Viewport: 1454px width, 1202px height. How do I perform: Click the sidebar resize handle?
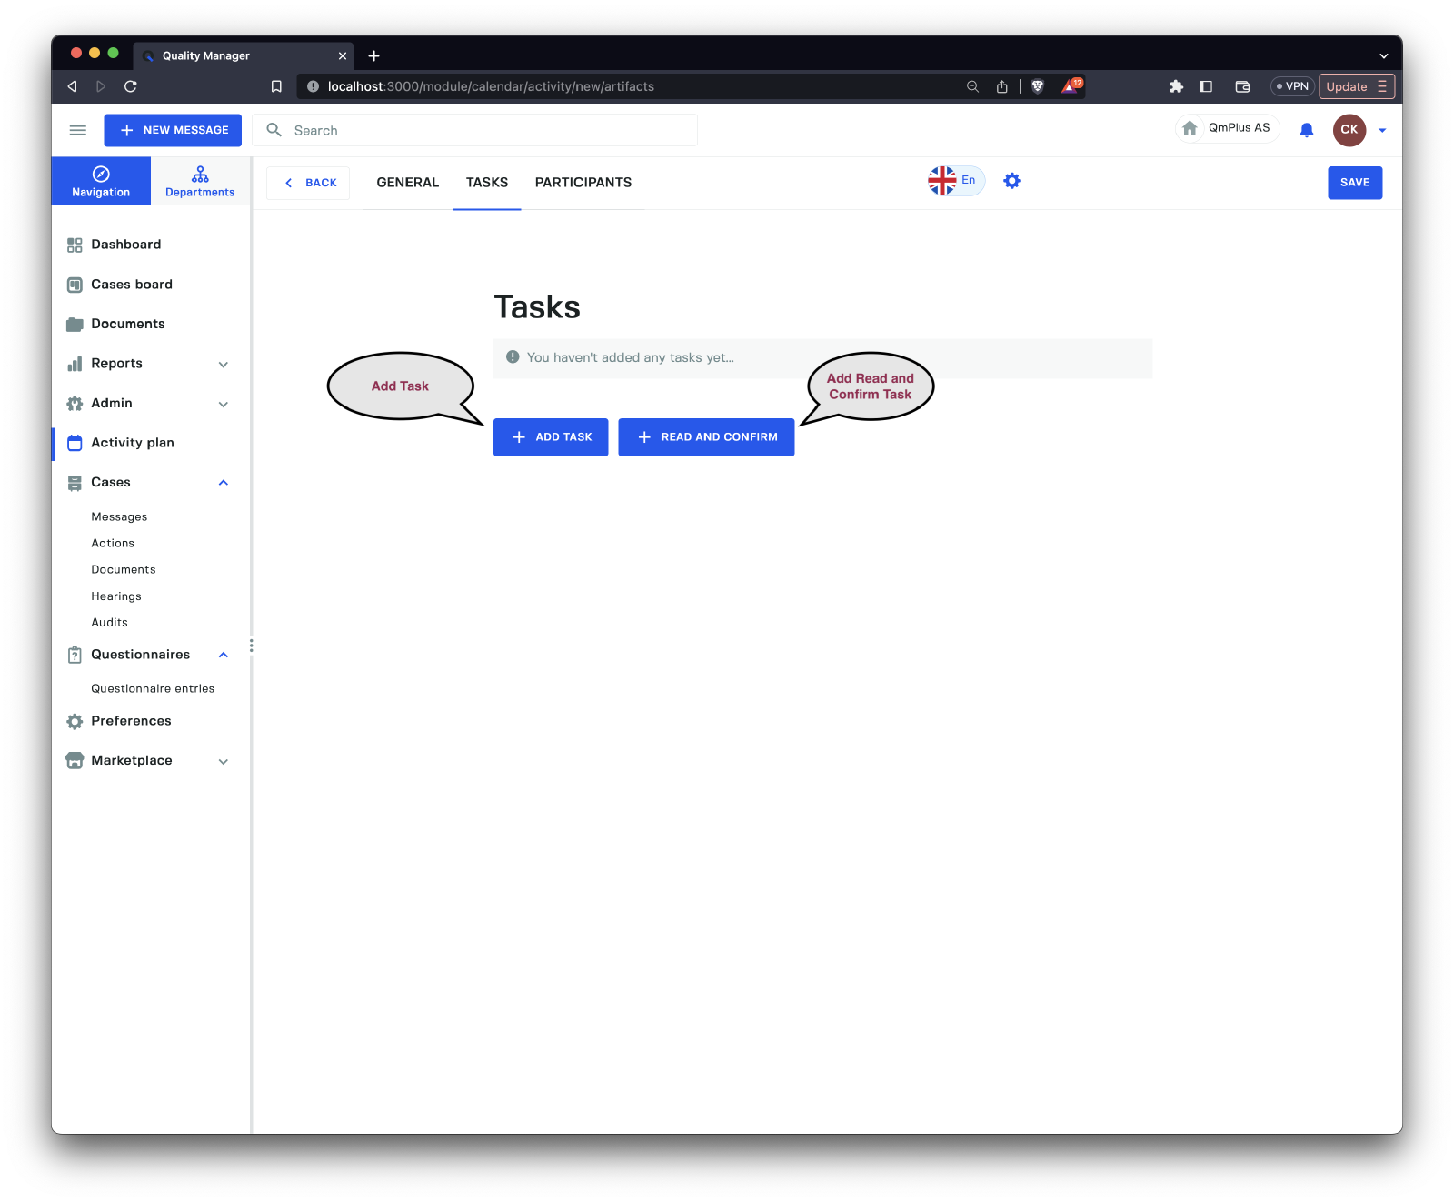point(251,646)
